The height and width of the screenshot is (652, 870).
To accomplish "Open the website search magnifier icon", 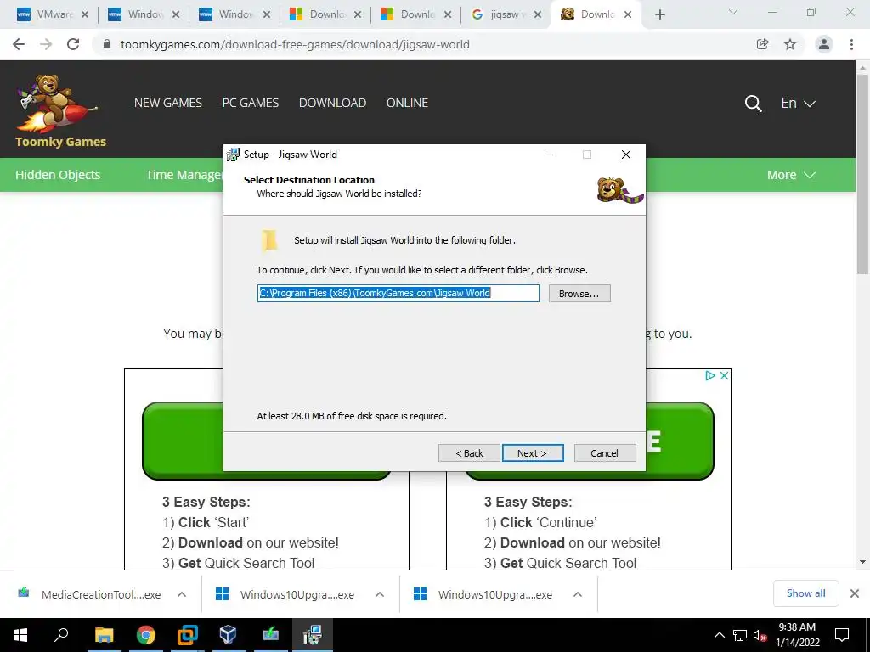I will [753, 103].
